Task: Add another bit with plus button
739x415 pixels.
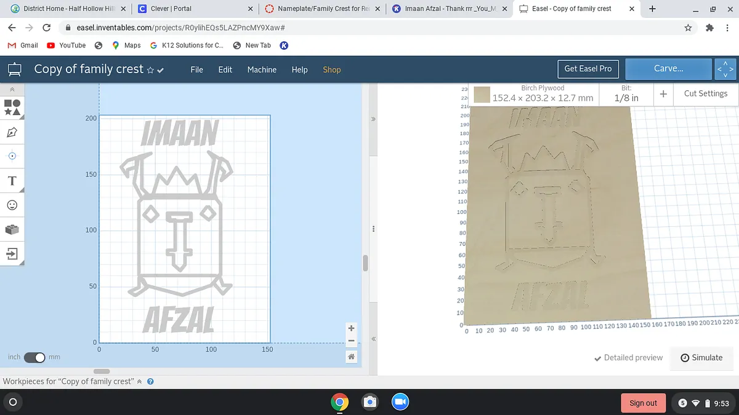Action: (x=663, y=93)
